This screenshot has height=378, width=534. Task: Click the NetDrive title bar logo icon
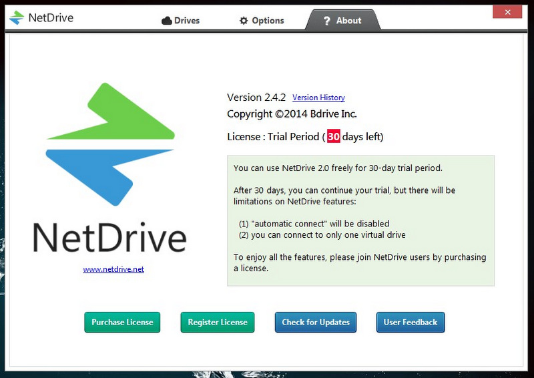16,17
